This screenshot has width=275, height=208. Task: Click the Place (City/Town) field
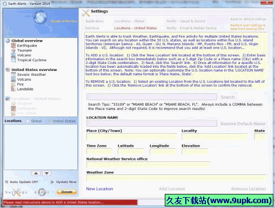tap(132, 136)
